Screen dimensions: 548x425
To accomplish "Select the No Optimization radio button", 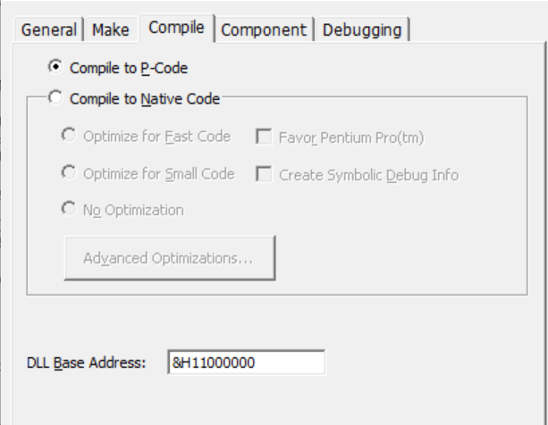I will tap(69, 210).
